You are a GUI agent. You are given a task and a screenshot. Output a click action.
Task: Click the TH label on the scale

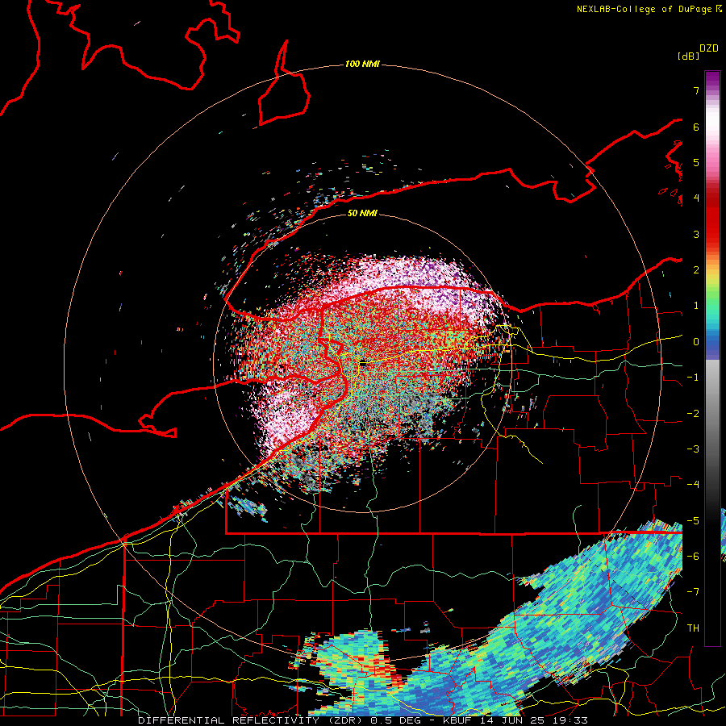(x=693, y=628)
